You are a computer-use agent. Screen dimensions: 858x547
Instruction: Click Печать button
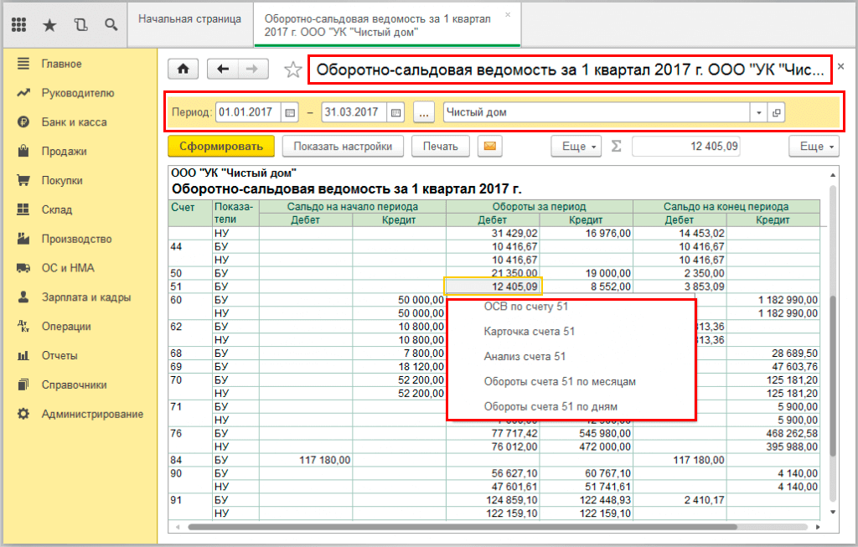440,146
